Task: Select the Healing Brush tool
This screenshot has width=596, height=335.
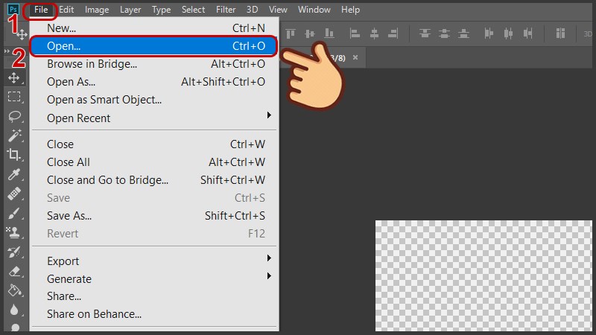Action: tap(14, 194)
